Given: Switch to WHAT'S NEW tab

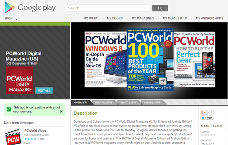Looking at the screenshot, I should [128, 103].
